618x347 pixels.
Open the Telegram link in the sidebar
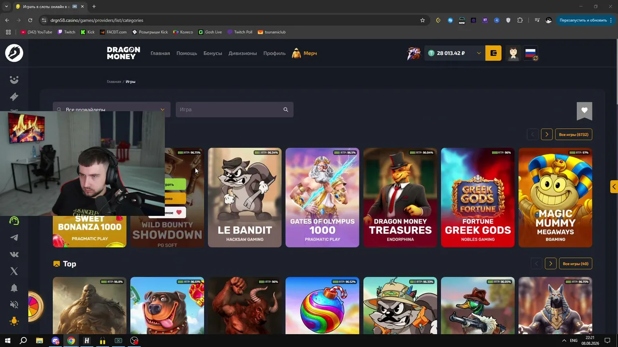tap(14, 238)
